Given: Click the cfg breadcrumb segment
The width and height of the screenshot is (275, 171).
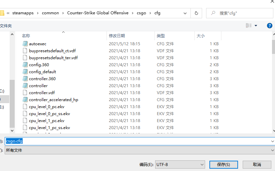Looking at the screenshot, I should click(157, 13).
